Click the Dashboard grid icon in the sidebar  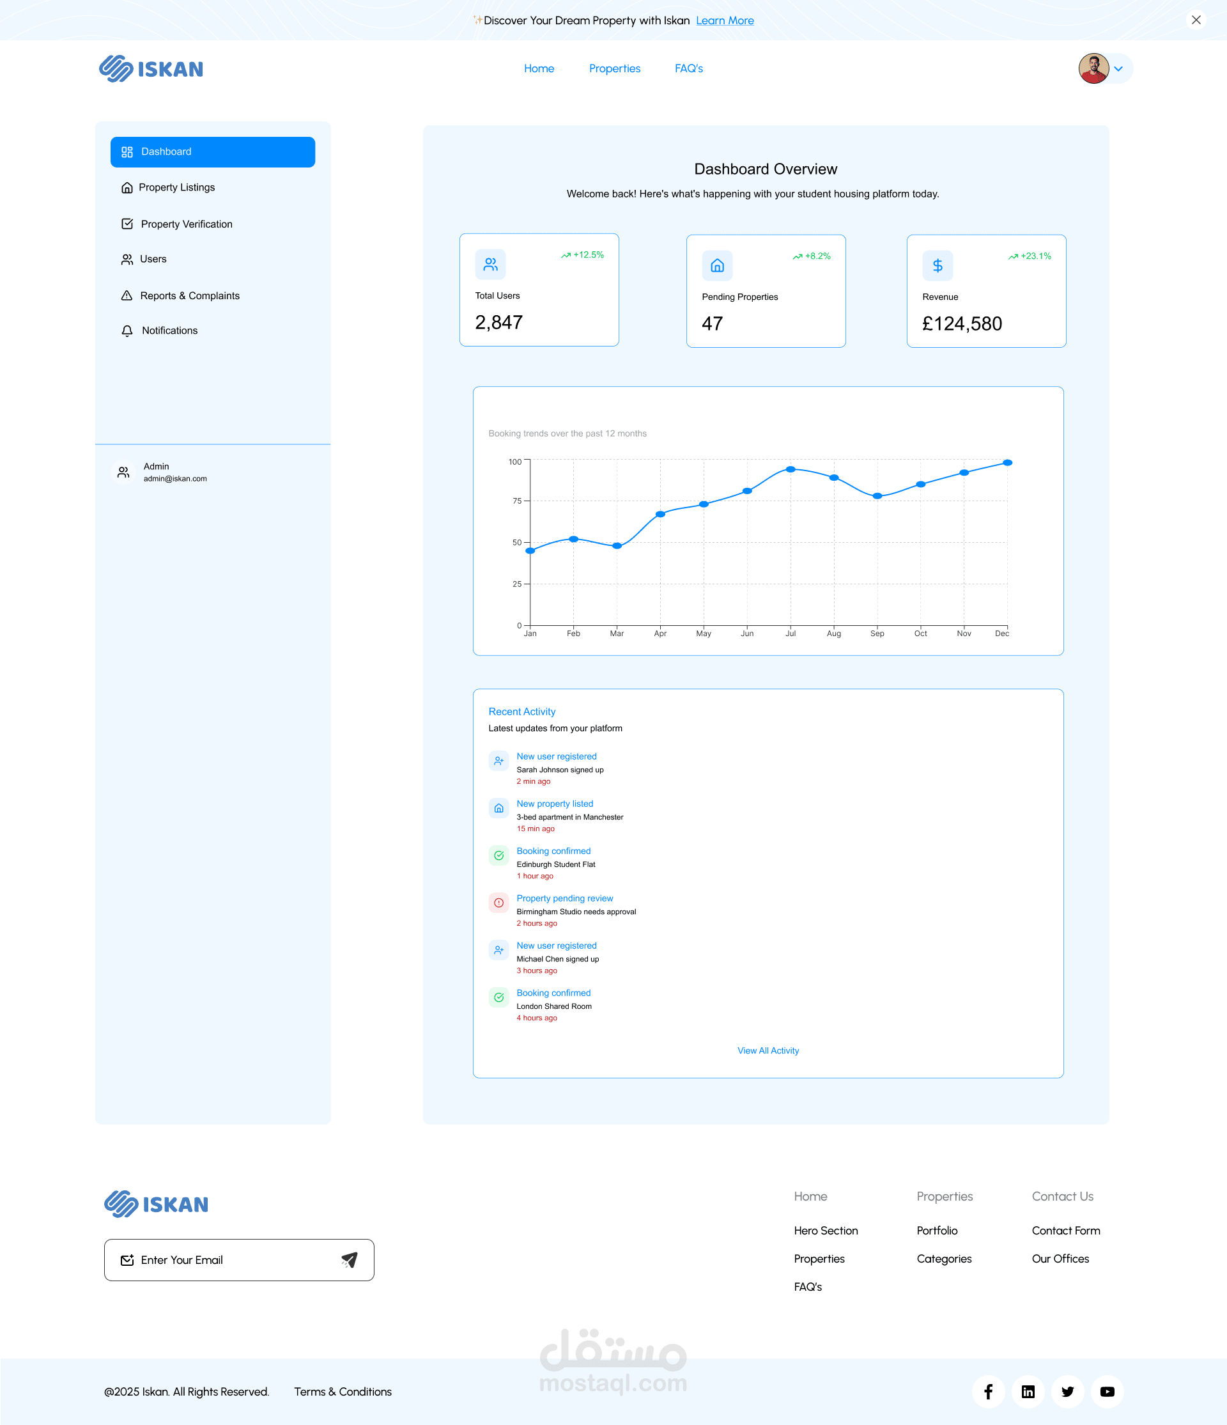pyautogui.click(x=127, y=152)
